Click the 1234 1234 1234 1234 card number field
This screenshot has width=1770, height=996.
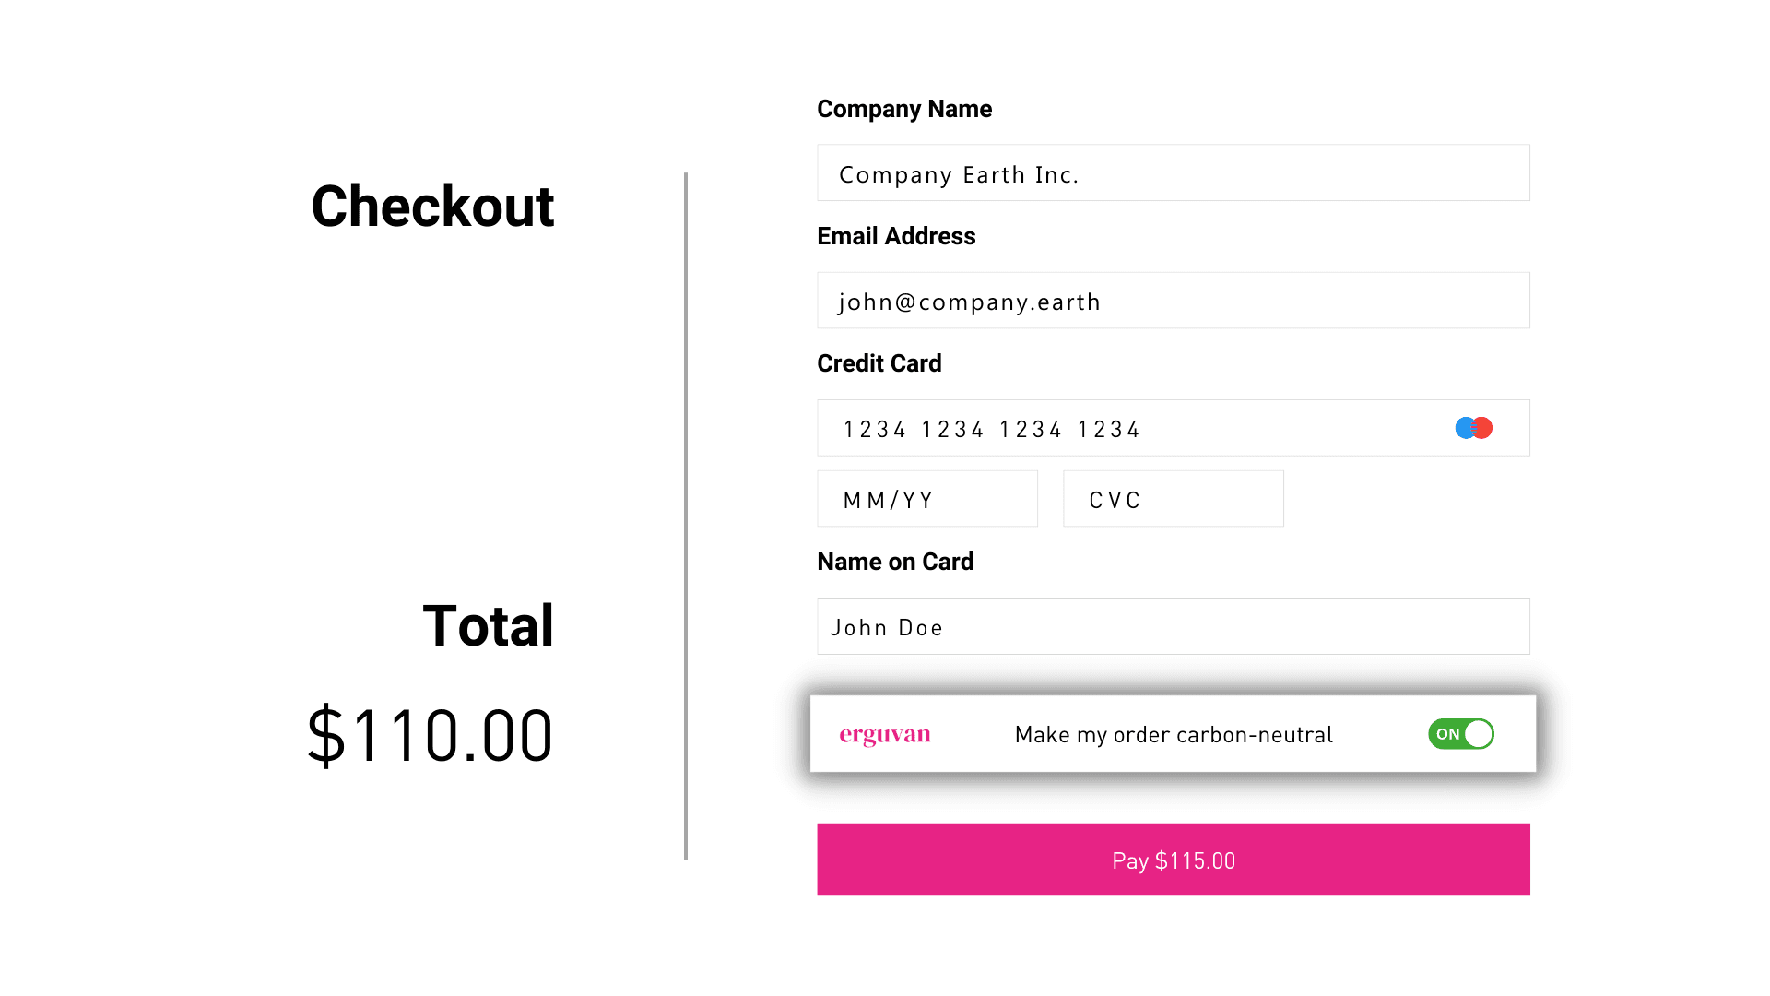click(1174, 428)
